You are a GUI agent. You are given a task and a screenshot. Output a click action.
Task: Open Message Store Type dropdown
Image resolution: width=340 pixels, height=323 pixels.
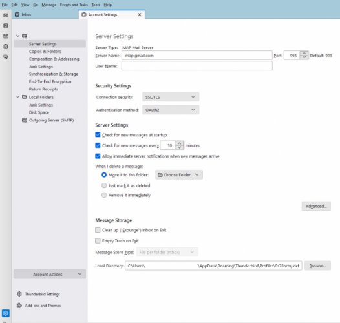[167, 252]
